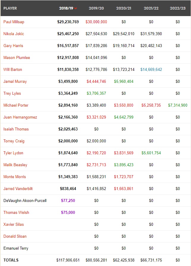Go to Mason Plumlee's profile

pos(17,57)
